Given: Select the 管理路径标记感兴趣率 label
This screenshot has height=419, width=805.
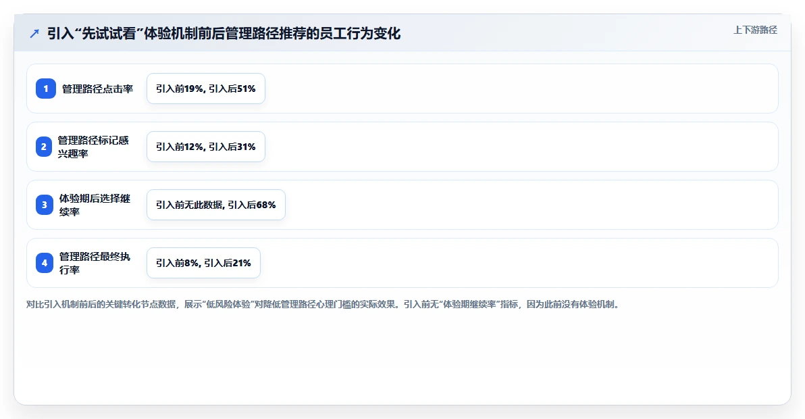Looking at the screenshot, I should 93,147.
